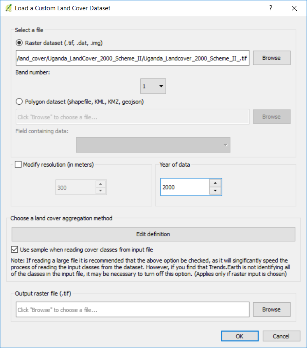This screenshot has height=348, width=307.
Task: Click the Edit definition button
Action: tap(153, 234)
